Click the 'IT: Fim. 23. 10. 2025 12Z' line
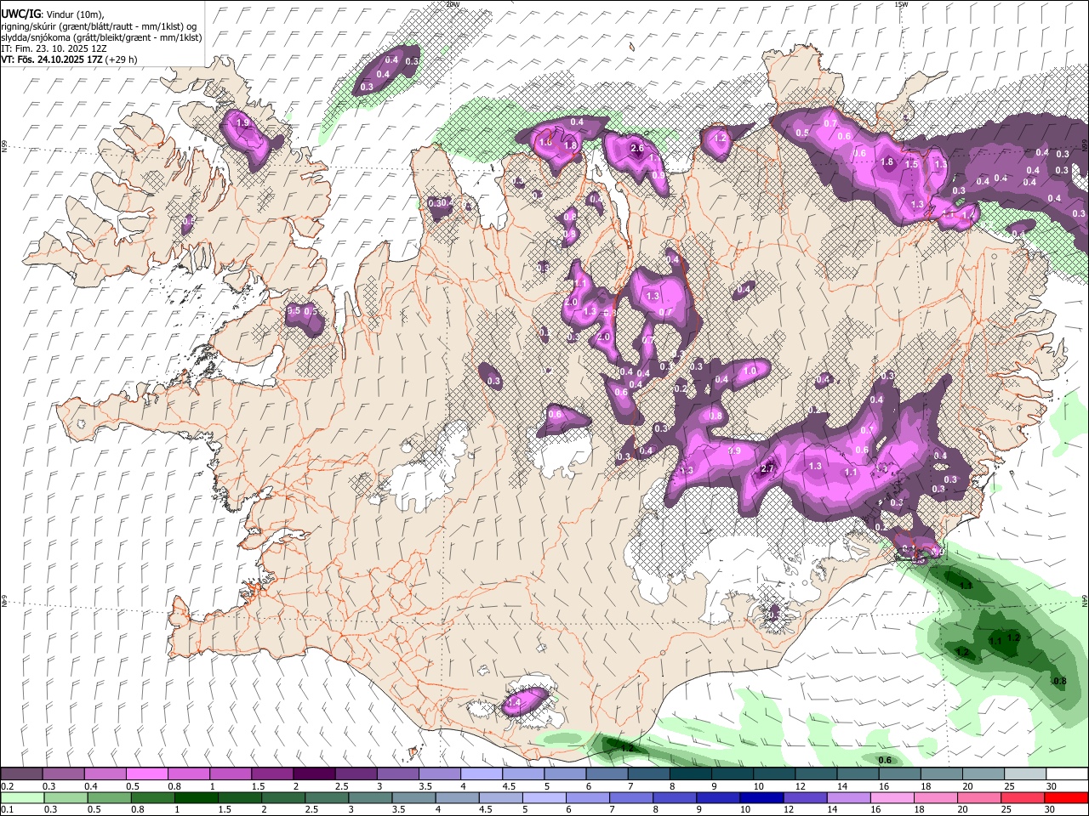1089x816 pixels. [x=54, y=48]
